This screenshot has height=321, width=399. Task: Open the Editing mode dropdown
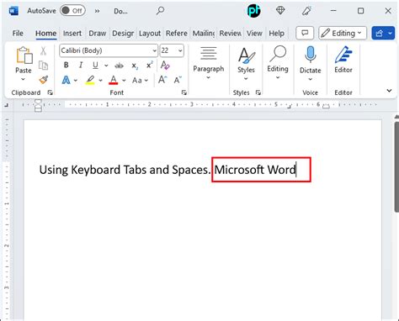[343, 33]
